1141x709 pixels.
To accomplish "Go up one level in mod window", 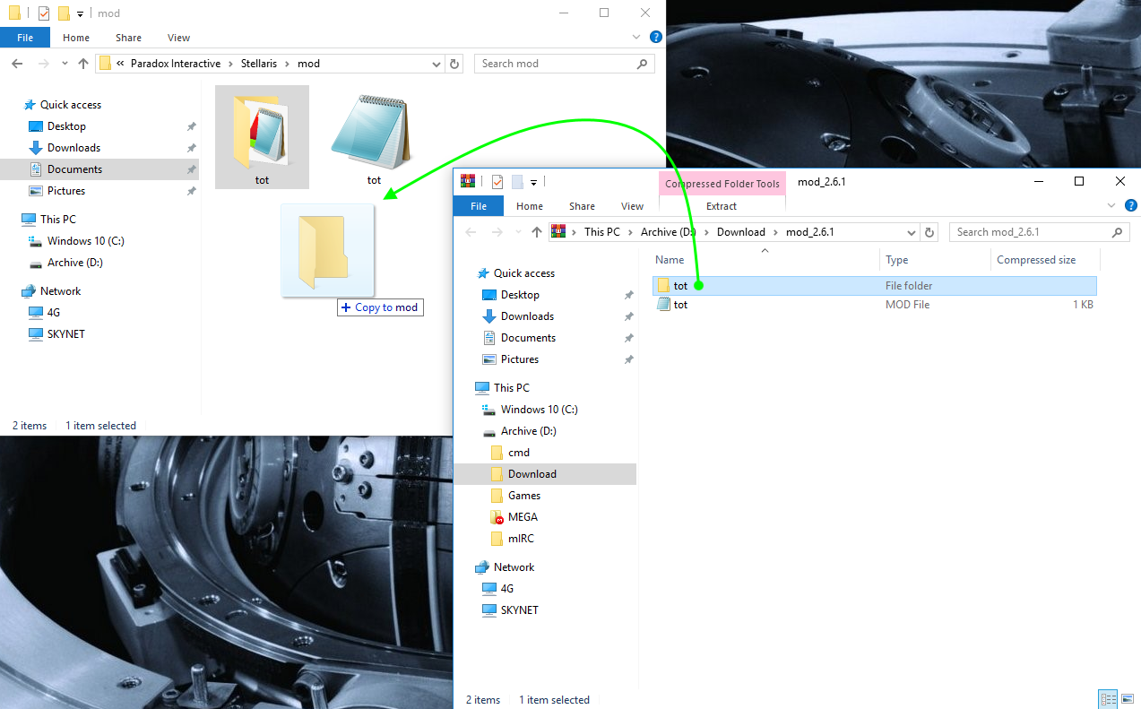I will click(83, 64).
